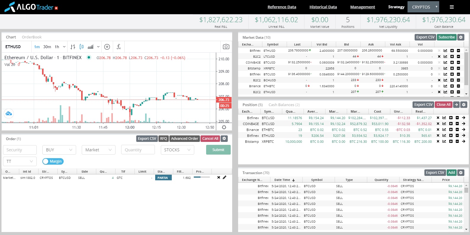
Task: Open Position panel settings gear
Action: click(464, 105)
